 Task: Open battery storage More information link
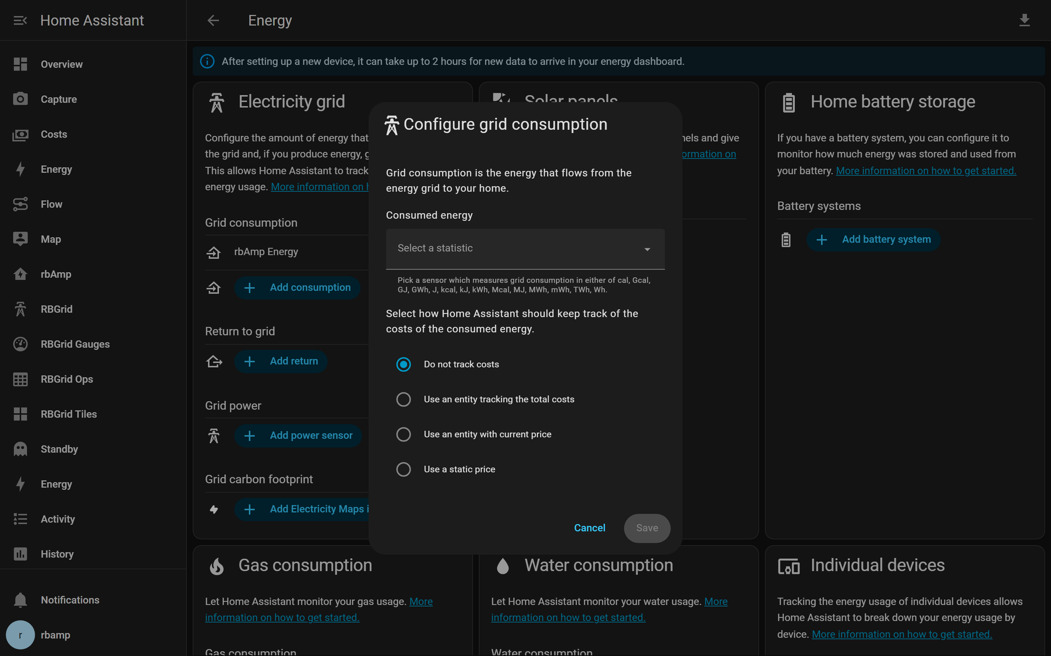pyautogui.click(x=926, y=171)
